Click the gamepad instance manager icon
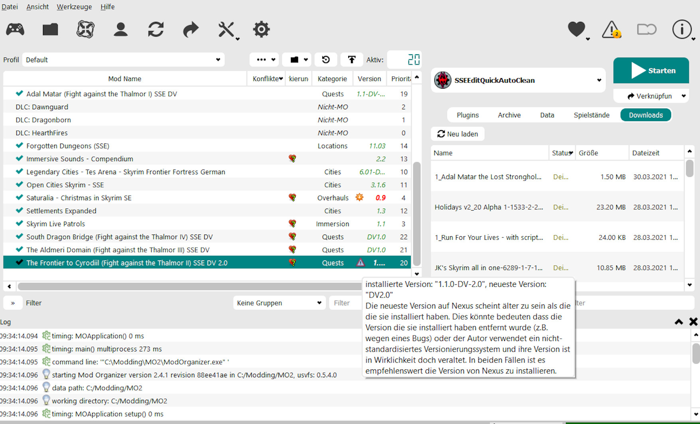Image resolution: width=700 pixels, height=424 pixels. 15,30
